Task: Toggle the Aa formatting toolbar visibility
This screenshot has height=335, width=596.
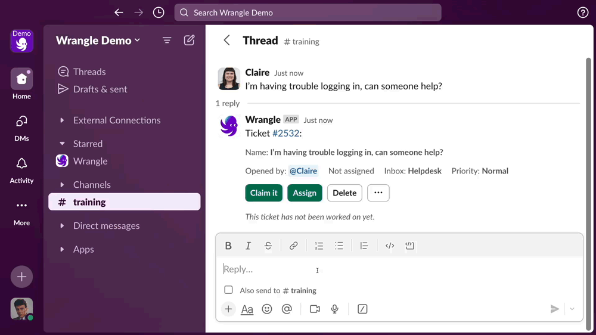Action: click(247, 309)
